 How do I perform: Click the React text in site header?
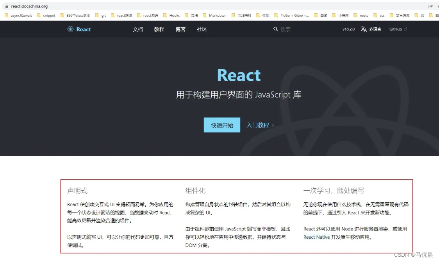click(x=84, y=29)
